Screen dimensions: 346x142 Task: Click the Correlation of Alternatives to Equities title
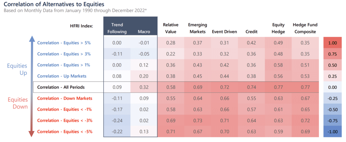(x=54, y=4)
